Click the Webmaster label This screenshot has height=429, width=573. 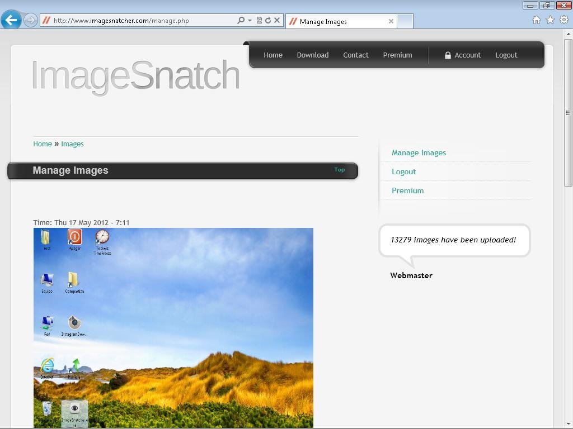coord(411,275)
